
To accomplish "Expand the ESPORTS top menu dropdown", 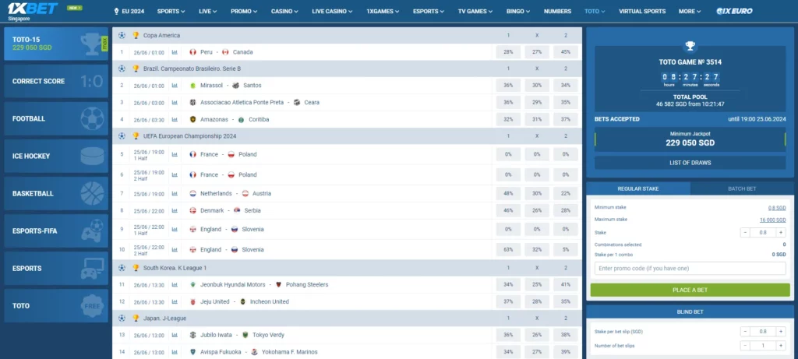I will pos(429,11).
